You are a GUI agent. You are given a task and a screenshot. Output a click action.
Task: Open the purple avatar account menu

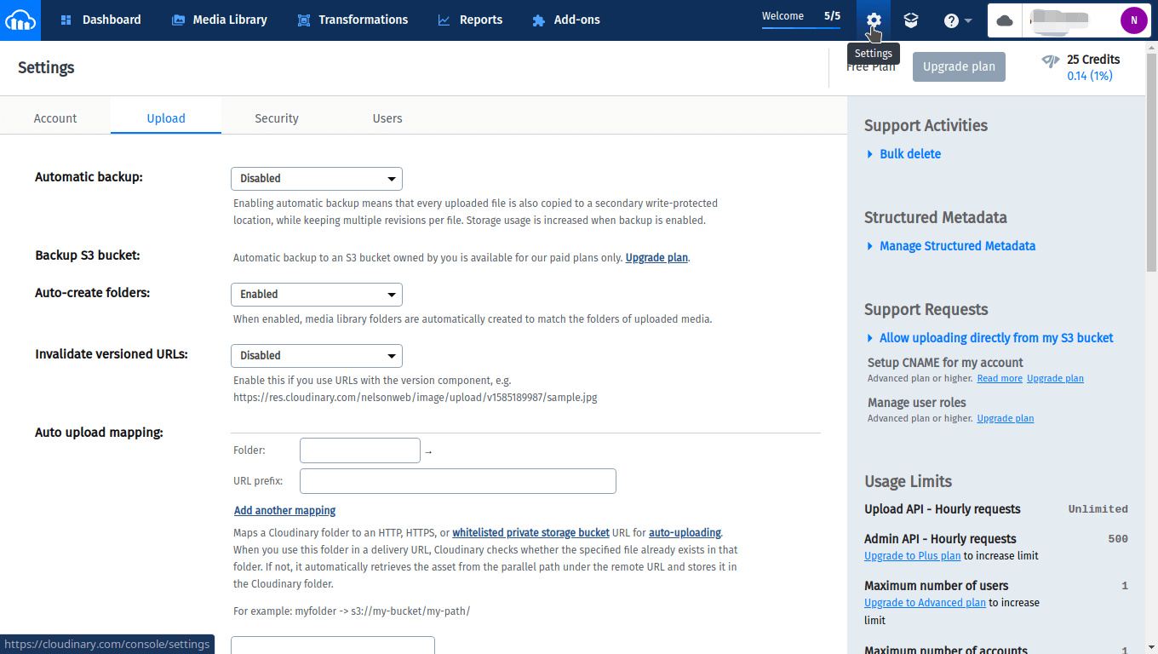click(1133, 20)
